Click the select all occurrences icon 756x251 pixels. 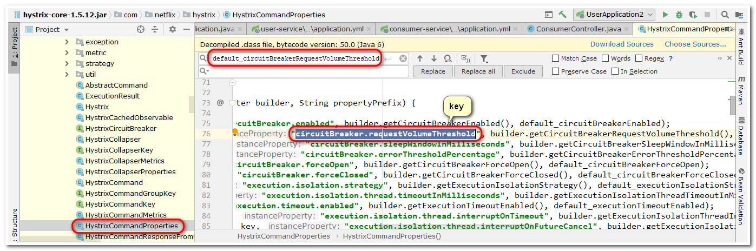(x=465, y=58)
